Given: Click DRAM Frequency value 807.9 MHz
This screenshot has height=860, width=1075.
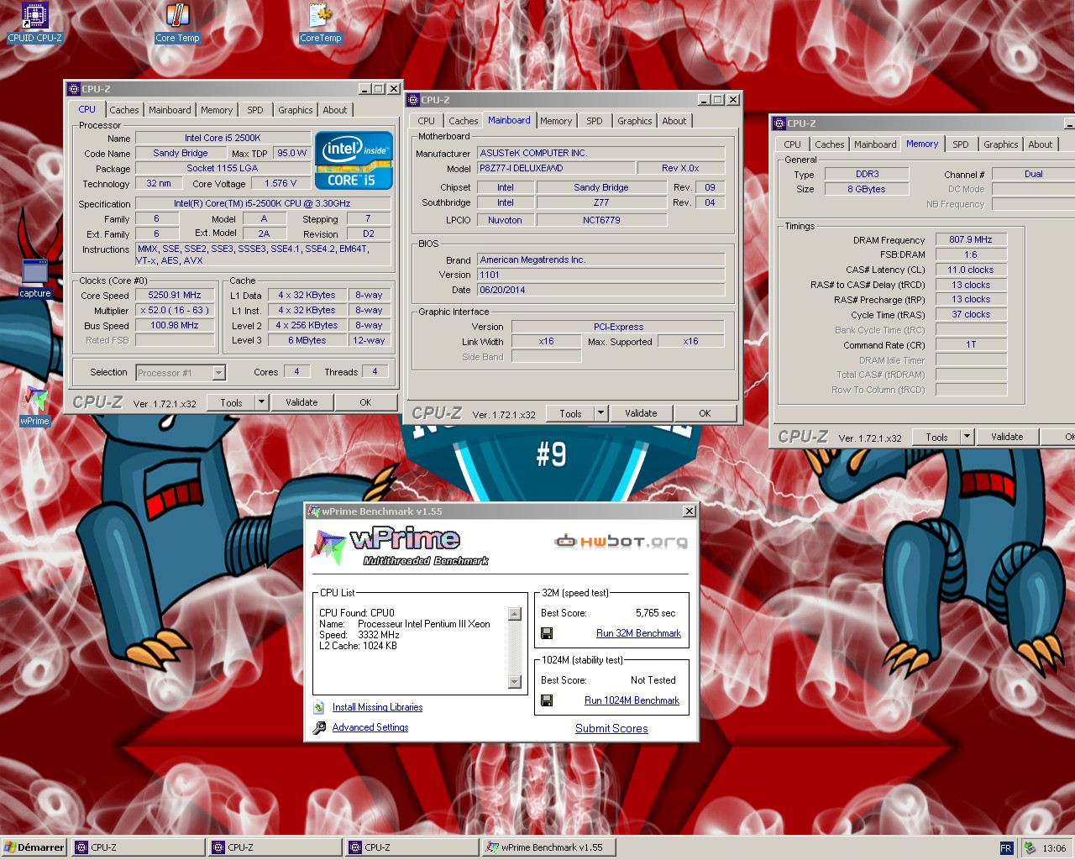Looking at the screenshot, I should coord(971,239).
